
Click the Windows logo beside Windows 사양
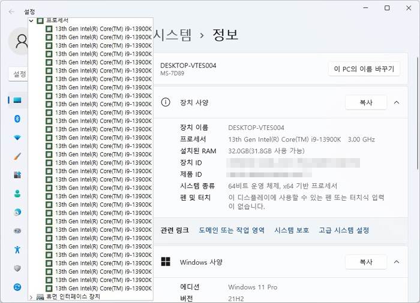pyautogui.click(x=166, y=262)
